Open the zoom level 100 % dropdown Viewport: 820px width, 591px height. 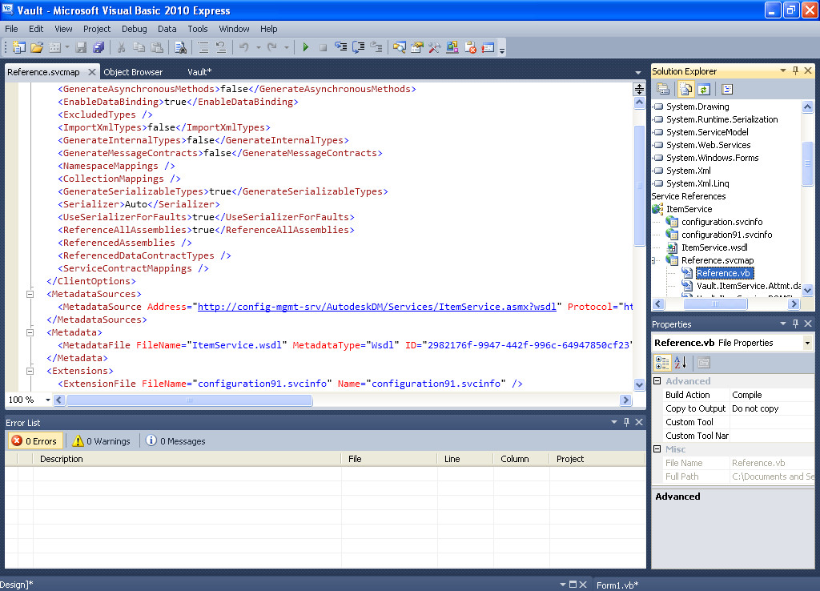coord(48,400)
